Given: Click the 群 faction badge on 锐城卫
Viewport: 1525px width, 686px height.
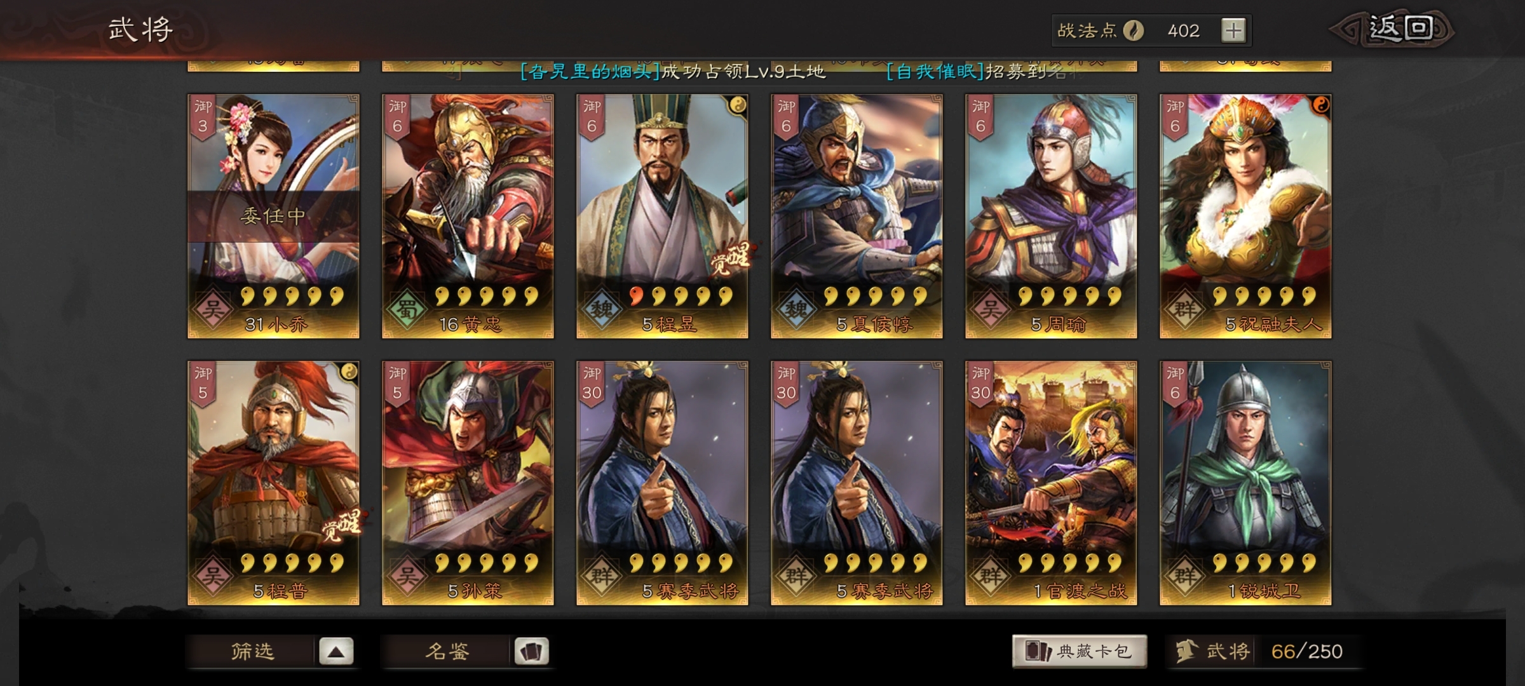Looking at the screenshot, I should coord(1185,577).
